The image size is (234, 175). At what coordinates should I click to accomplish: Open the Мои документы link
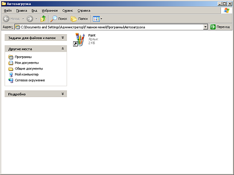(27, 63)
